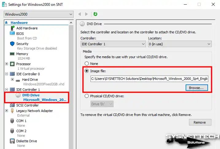
Task: Click the DVD Drive header disc icon
Action: (x=82, y=24)
